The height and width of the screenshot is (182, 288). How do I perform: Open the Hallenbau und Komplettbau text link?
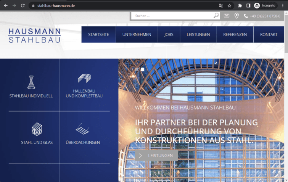[x=84, y=93]
